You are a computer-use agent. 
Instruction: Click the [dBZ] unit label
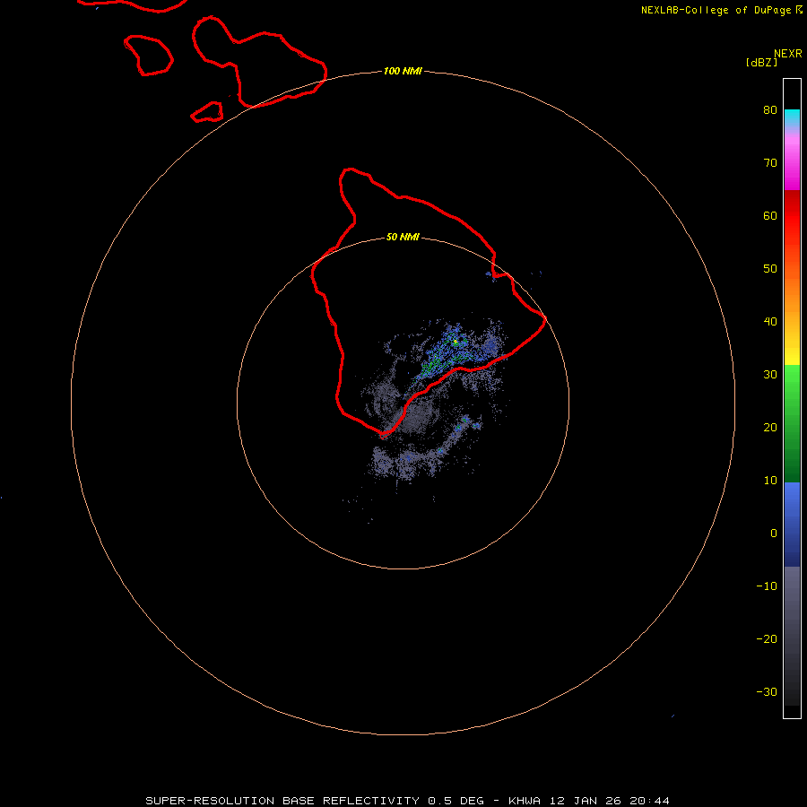[x=761, y=63]
